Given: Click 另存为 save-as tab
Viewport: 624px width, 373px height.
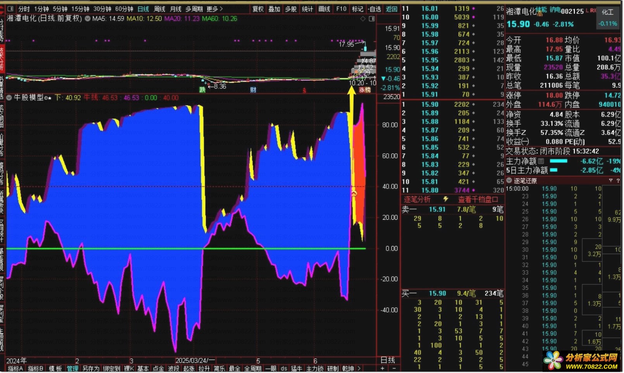Looking at the screenshot, I should coord(91,368).
